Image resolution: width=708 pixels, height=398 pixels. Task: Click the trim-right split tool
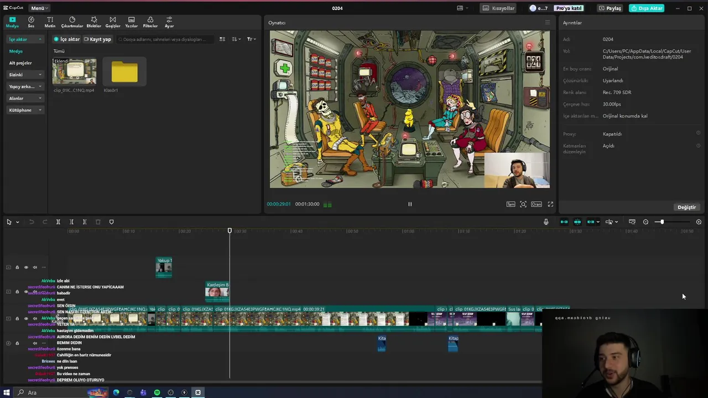(85, 222)
